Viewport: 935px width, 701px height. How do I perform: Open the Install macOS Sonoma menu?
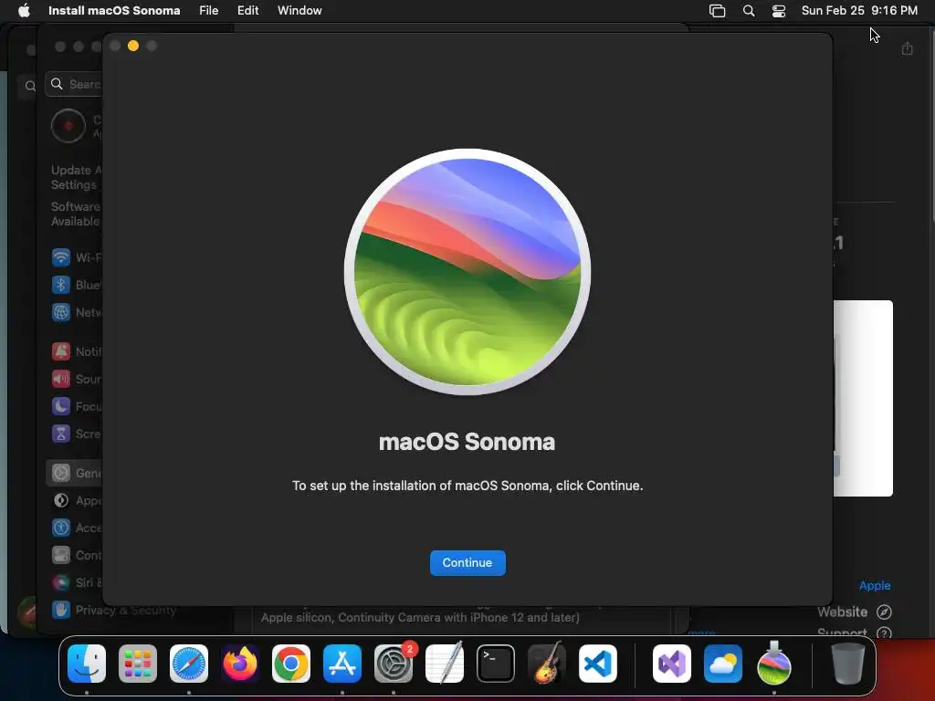tap(114, 10)
